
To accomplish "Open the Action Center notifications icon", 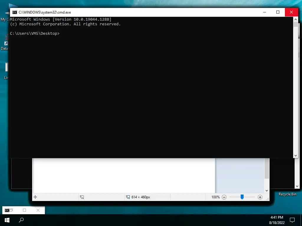I will click(x=292, y=220).
